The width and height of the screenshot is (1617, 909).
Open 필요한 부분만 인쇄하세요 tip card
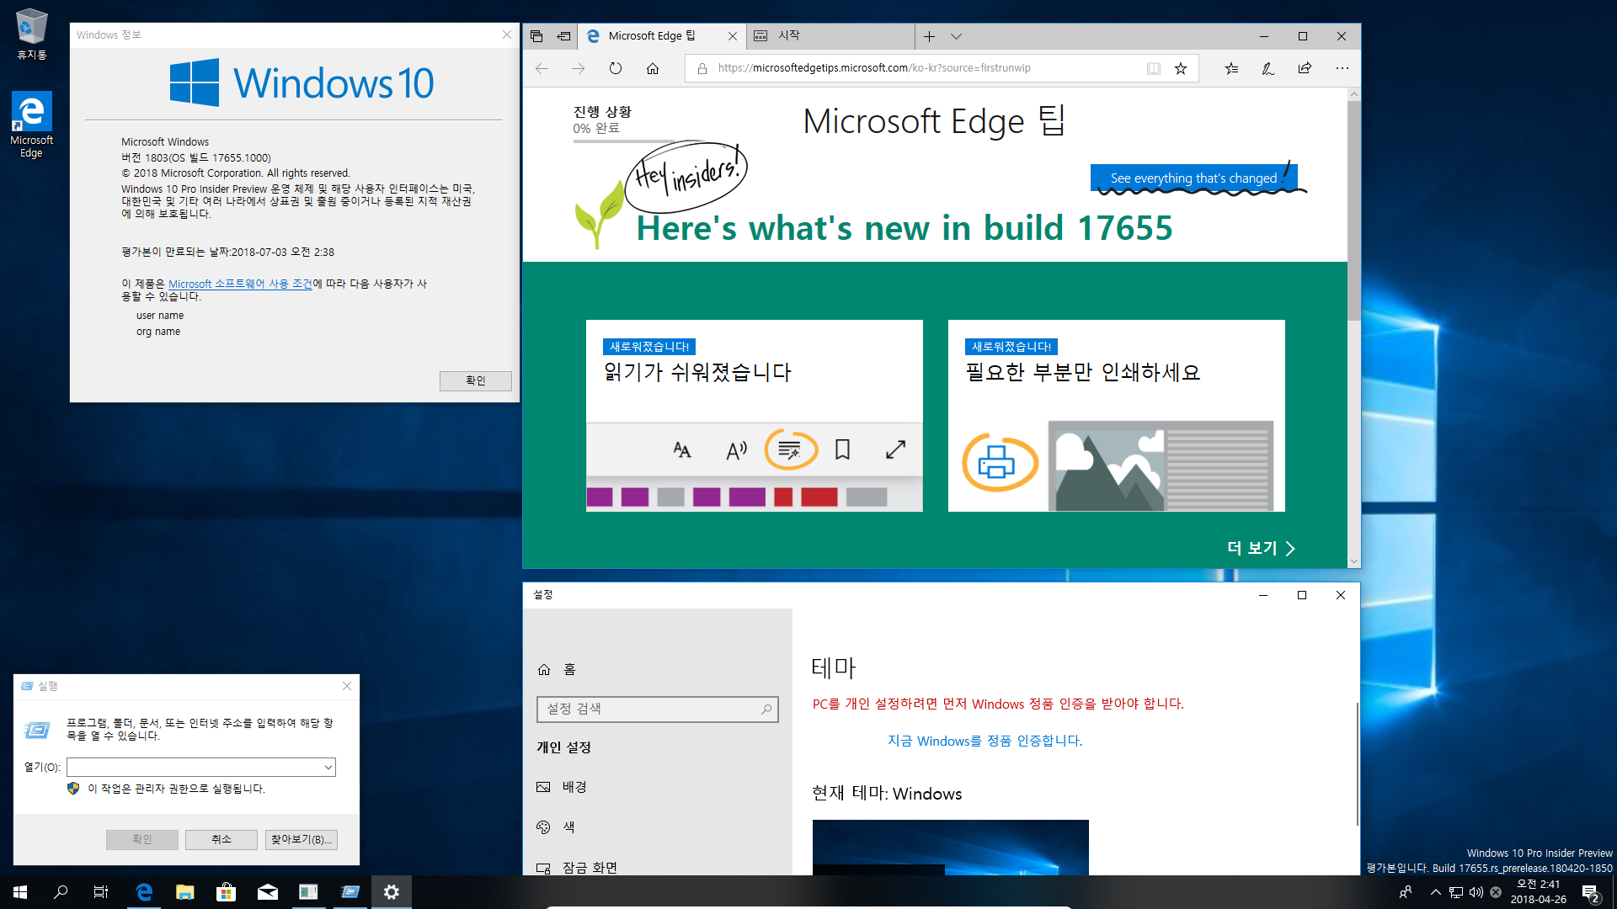point(1117,415)
